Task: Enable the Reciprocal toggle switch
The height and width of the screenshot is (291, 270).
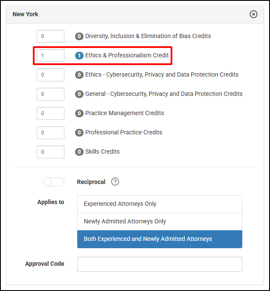Action: tap(54, 182)
